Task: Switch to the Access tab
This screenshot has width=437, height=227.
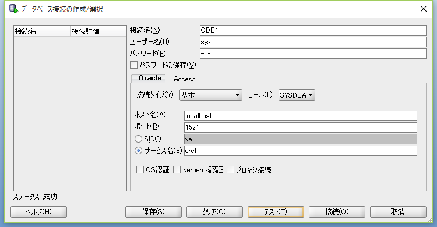Action: pos(185,79)
